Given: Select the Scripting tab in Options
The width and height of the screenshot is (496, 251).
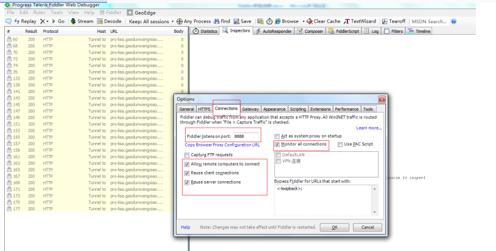Looking at the screenshot, I should point(298,109).
